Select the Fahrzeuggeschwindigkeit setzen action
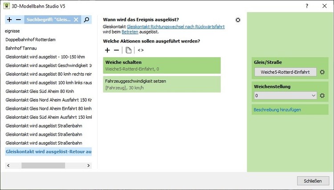The image size is (334, 190). pyautogui.click(x=162, y=84)
